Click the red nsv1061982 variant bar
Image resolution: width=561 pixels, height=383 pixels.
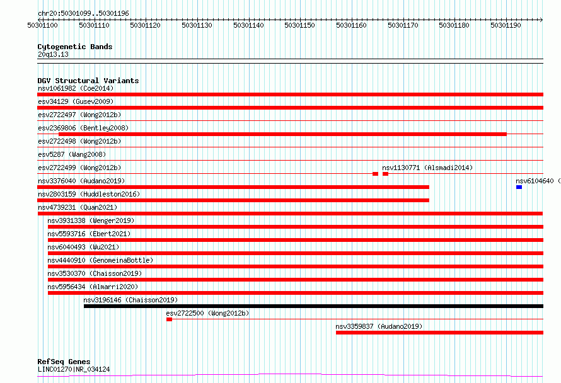290,94
